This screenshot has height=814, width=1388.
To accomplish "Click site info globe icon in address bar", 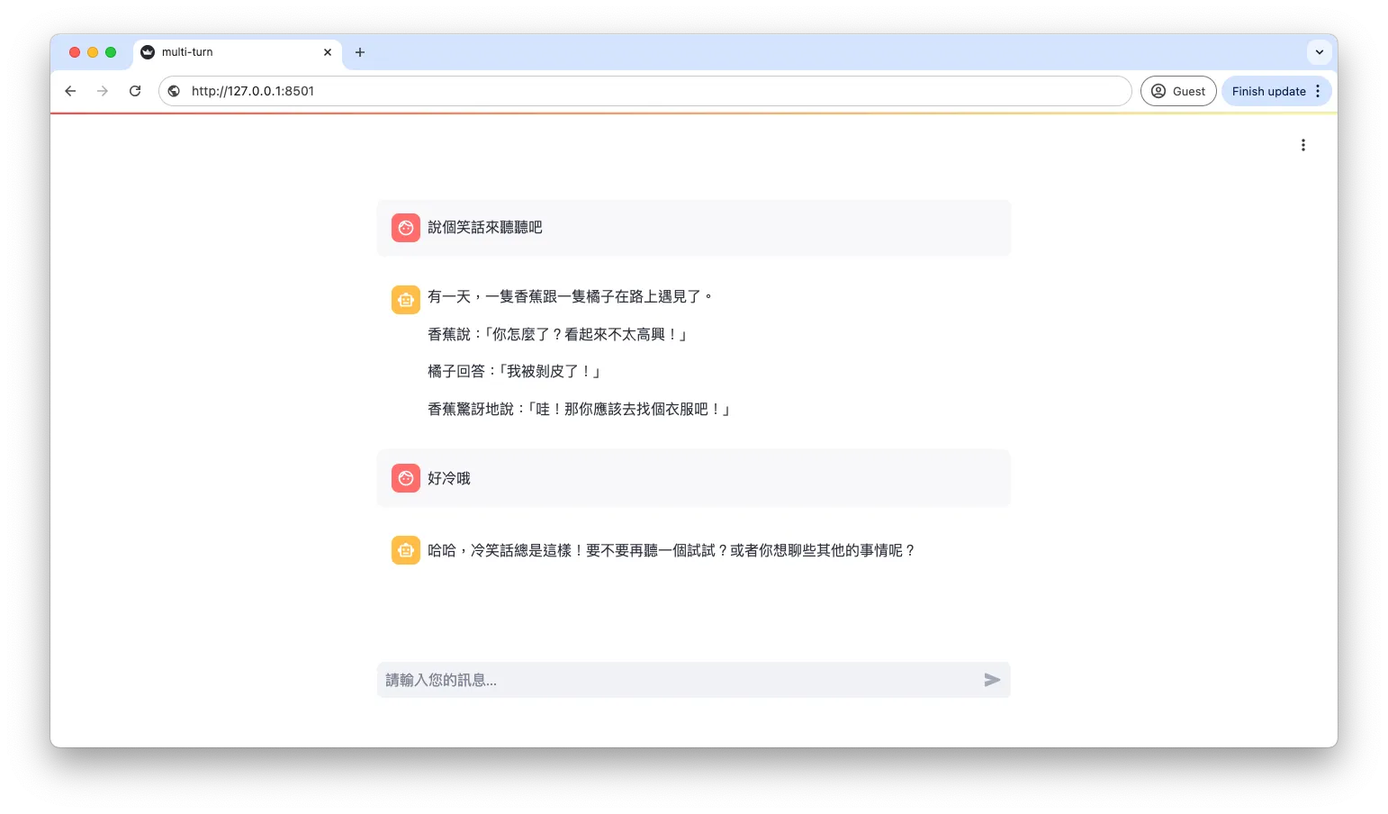I will click(174, 91).
